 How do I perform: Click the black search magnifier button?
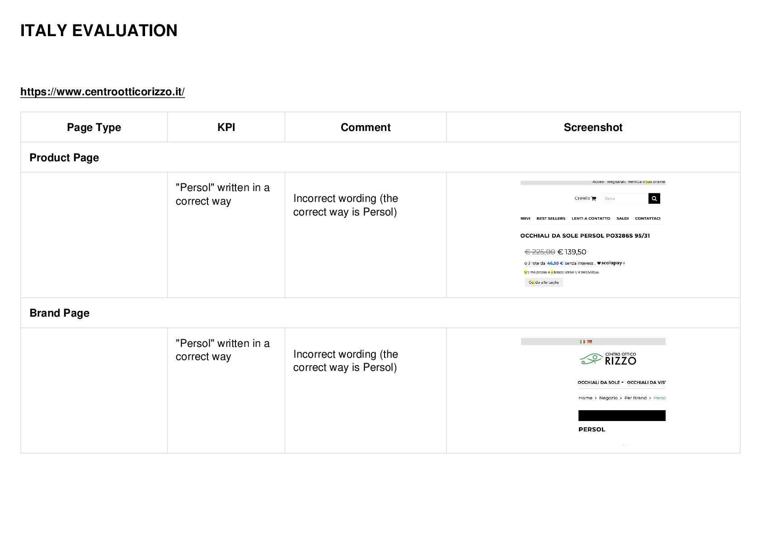[x=654, y=198]
